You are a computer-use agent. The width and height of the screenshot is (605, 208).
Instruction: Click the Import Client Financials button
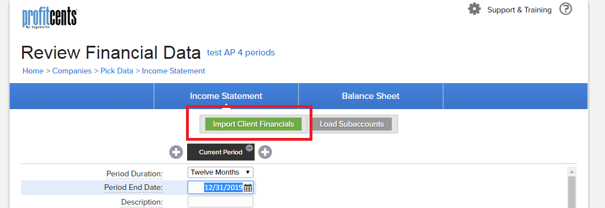[253, 124]
